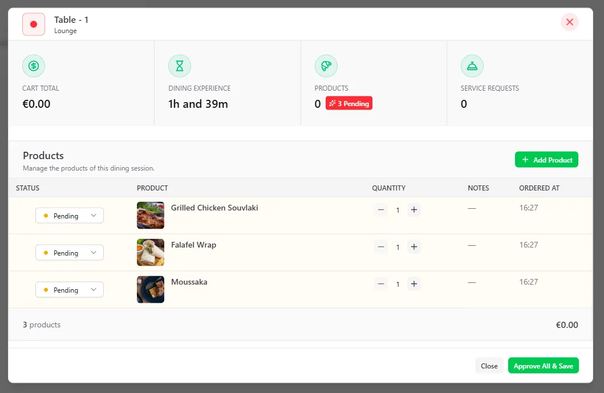Decrease Falafel Wrap quantity with minus
Viewport: 604px width, 393px height.
(x=381, y=247)
